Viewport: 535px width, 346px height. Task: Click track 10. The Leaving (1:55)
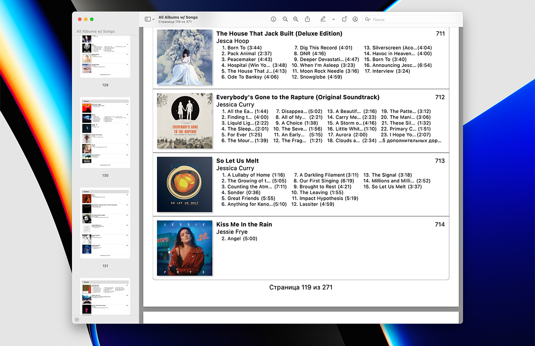pyautogui.click(x=317, y=192)
